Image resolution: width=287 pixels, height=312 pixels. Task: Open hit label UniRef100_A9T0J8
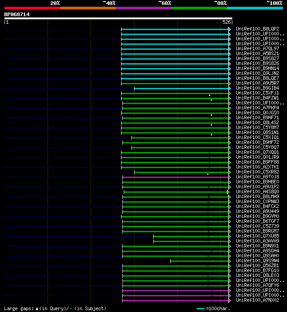click(x=257, y=177)
